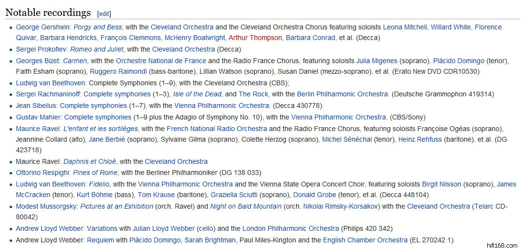Open the Daphnis et Chloé link
The height and width of the screenshot is (252, 524).
(x=90, y=161)
